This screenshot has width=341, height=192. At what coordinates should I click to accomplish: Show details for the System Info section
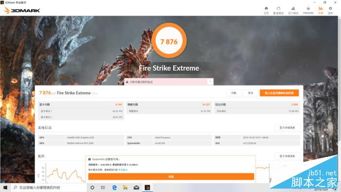(287, 128)
